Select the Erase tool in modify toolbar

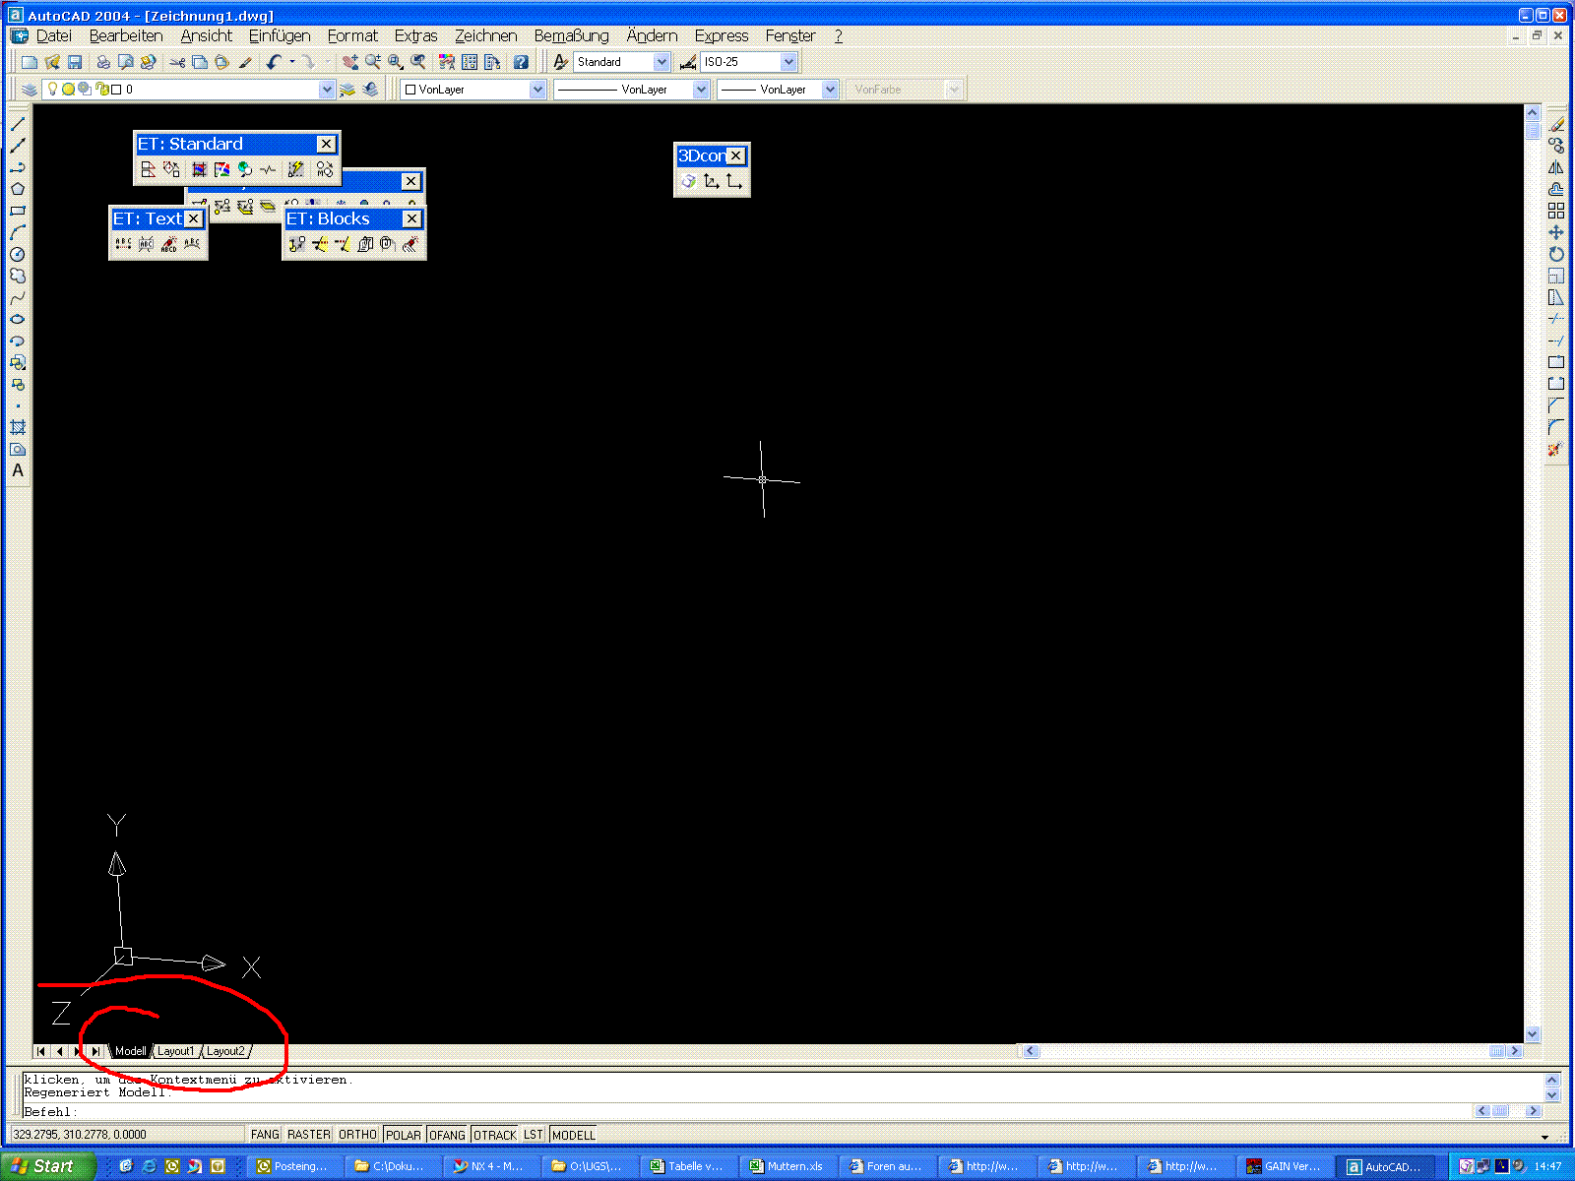coord(1556,124)
